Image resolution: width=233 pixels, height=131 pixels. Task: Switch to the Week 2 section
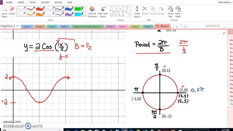point(27,27)
